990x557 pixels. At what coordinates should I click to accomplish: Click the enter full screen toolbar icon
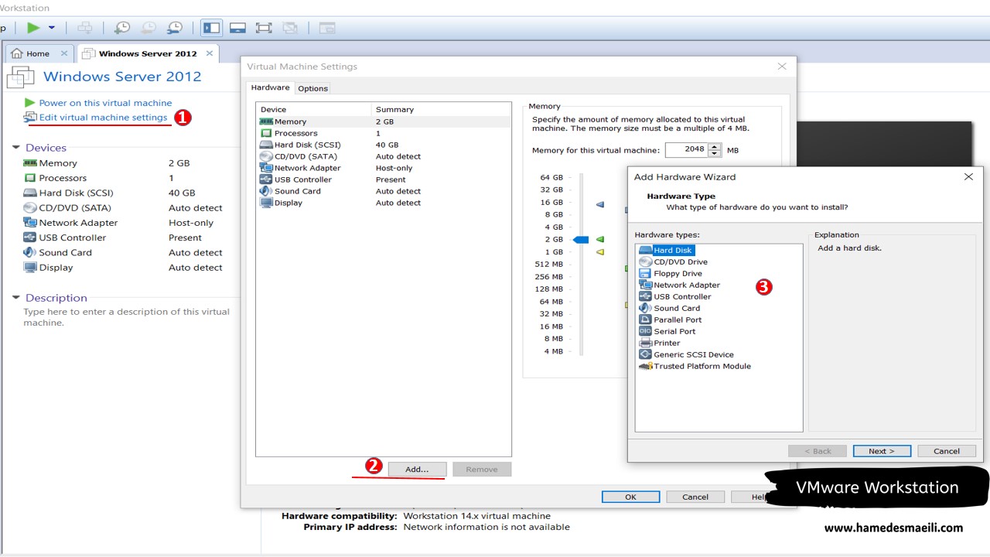tap(264, 28)
